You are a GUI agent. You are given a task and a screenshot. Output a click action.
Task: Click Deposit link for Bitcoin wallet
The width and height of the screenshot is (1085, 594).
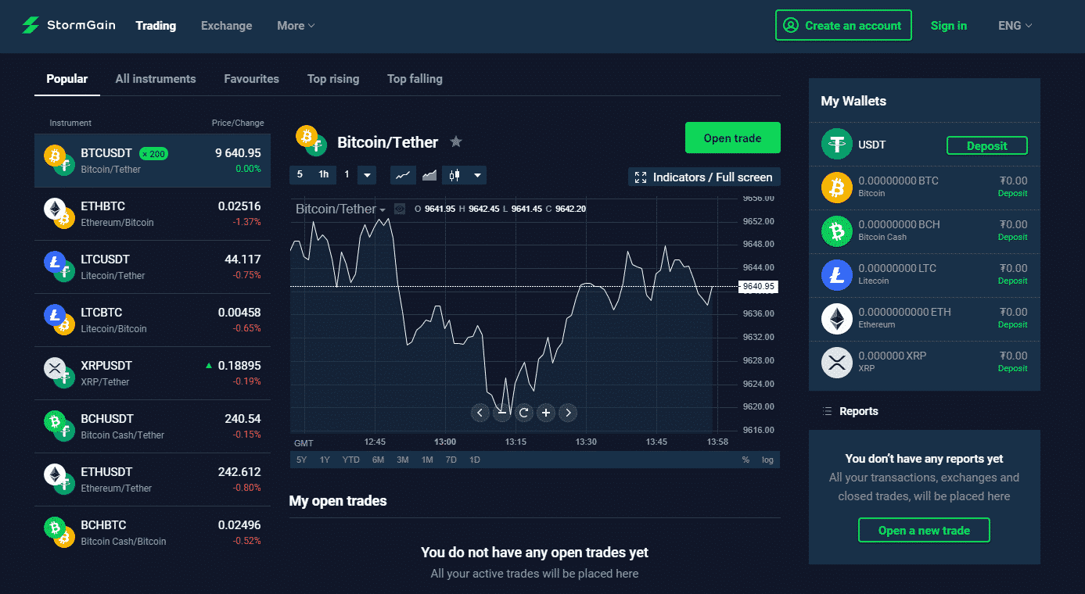1012,193
